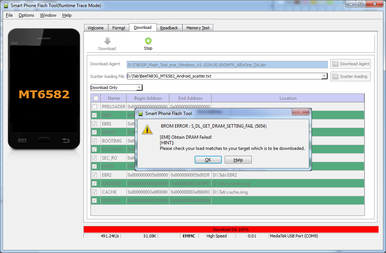Click the red Download DA 100% progress bar
386x253 pixels.
click(231, 230)
